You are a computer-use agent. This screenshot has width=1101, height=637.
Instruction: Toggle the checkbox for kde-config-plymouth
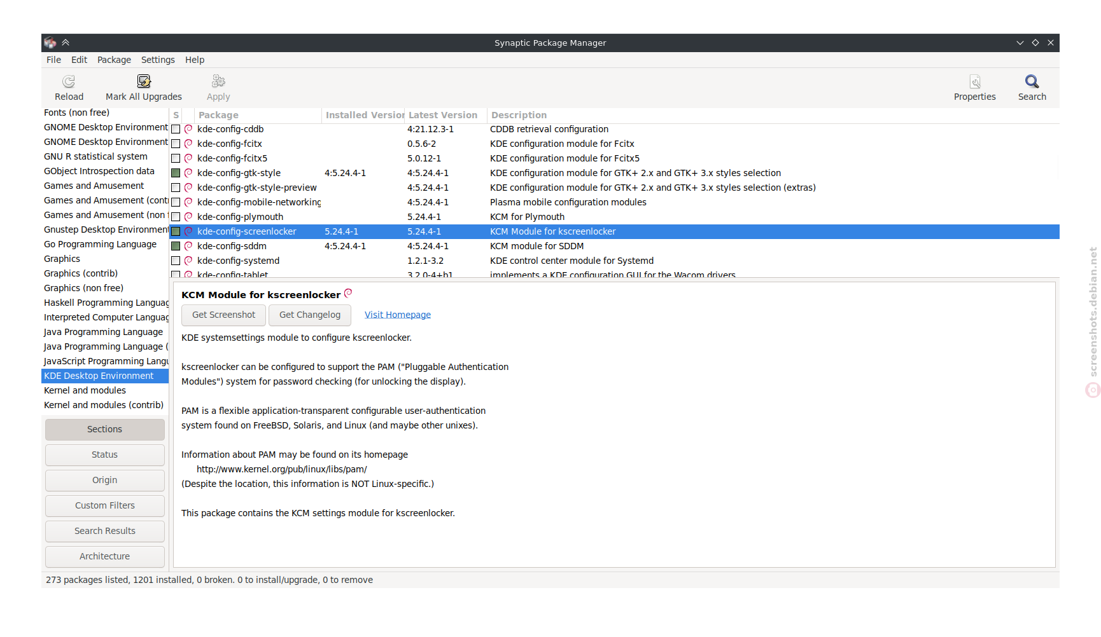pyautogui.click(x=176, y=217)
